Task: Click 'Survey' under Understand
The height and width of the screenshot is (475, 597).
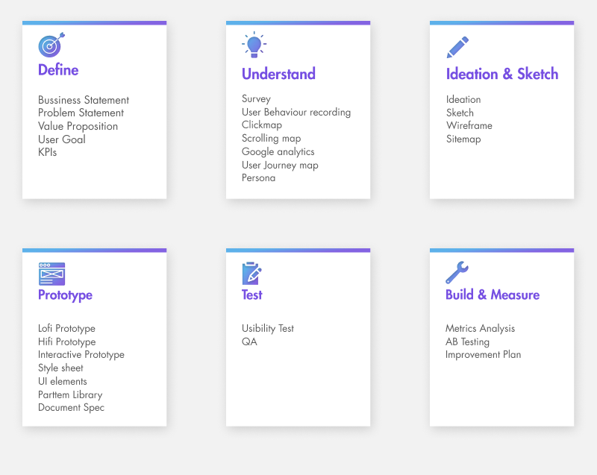Action: tap(256, 99)
